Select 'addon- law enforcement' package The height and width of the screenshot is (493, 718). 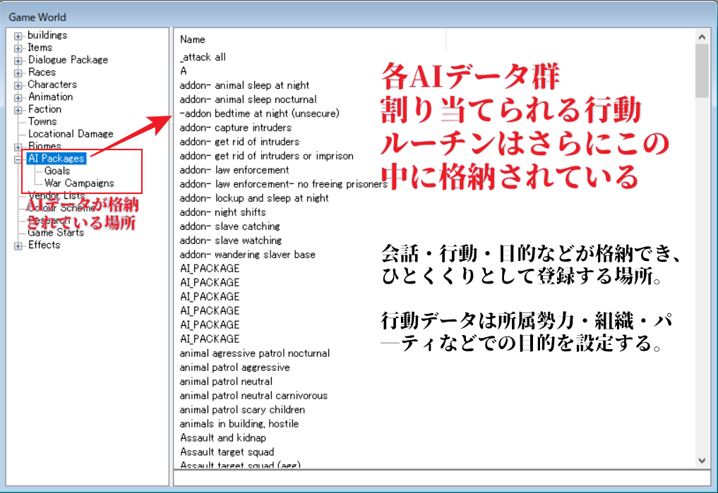[x=234, y=170]
